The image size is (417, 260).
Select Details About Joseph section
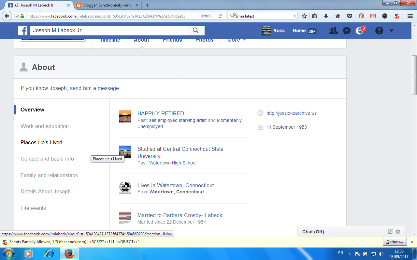[46, 191]
